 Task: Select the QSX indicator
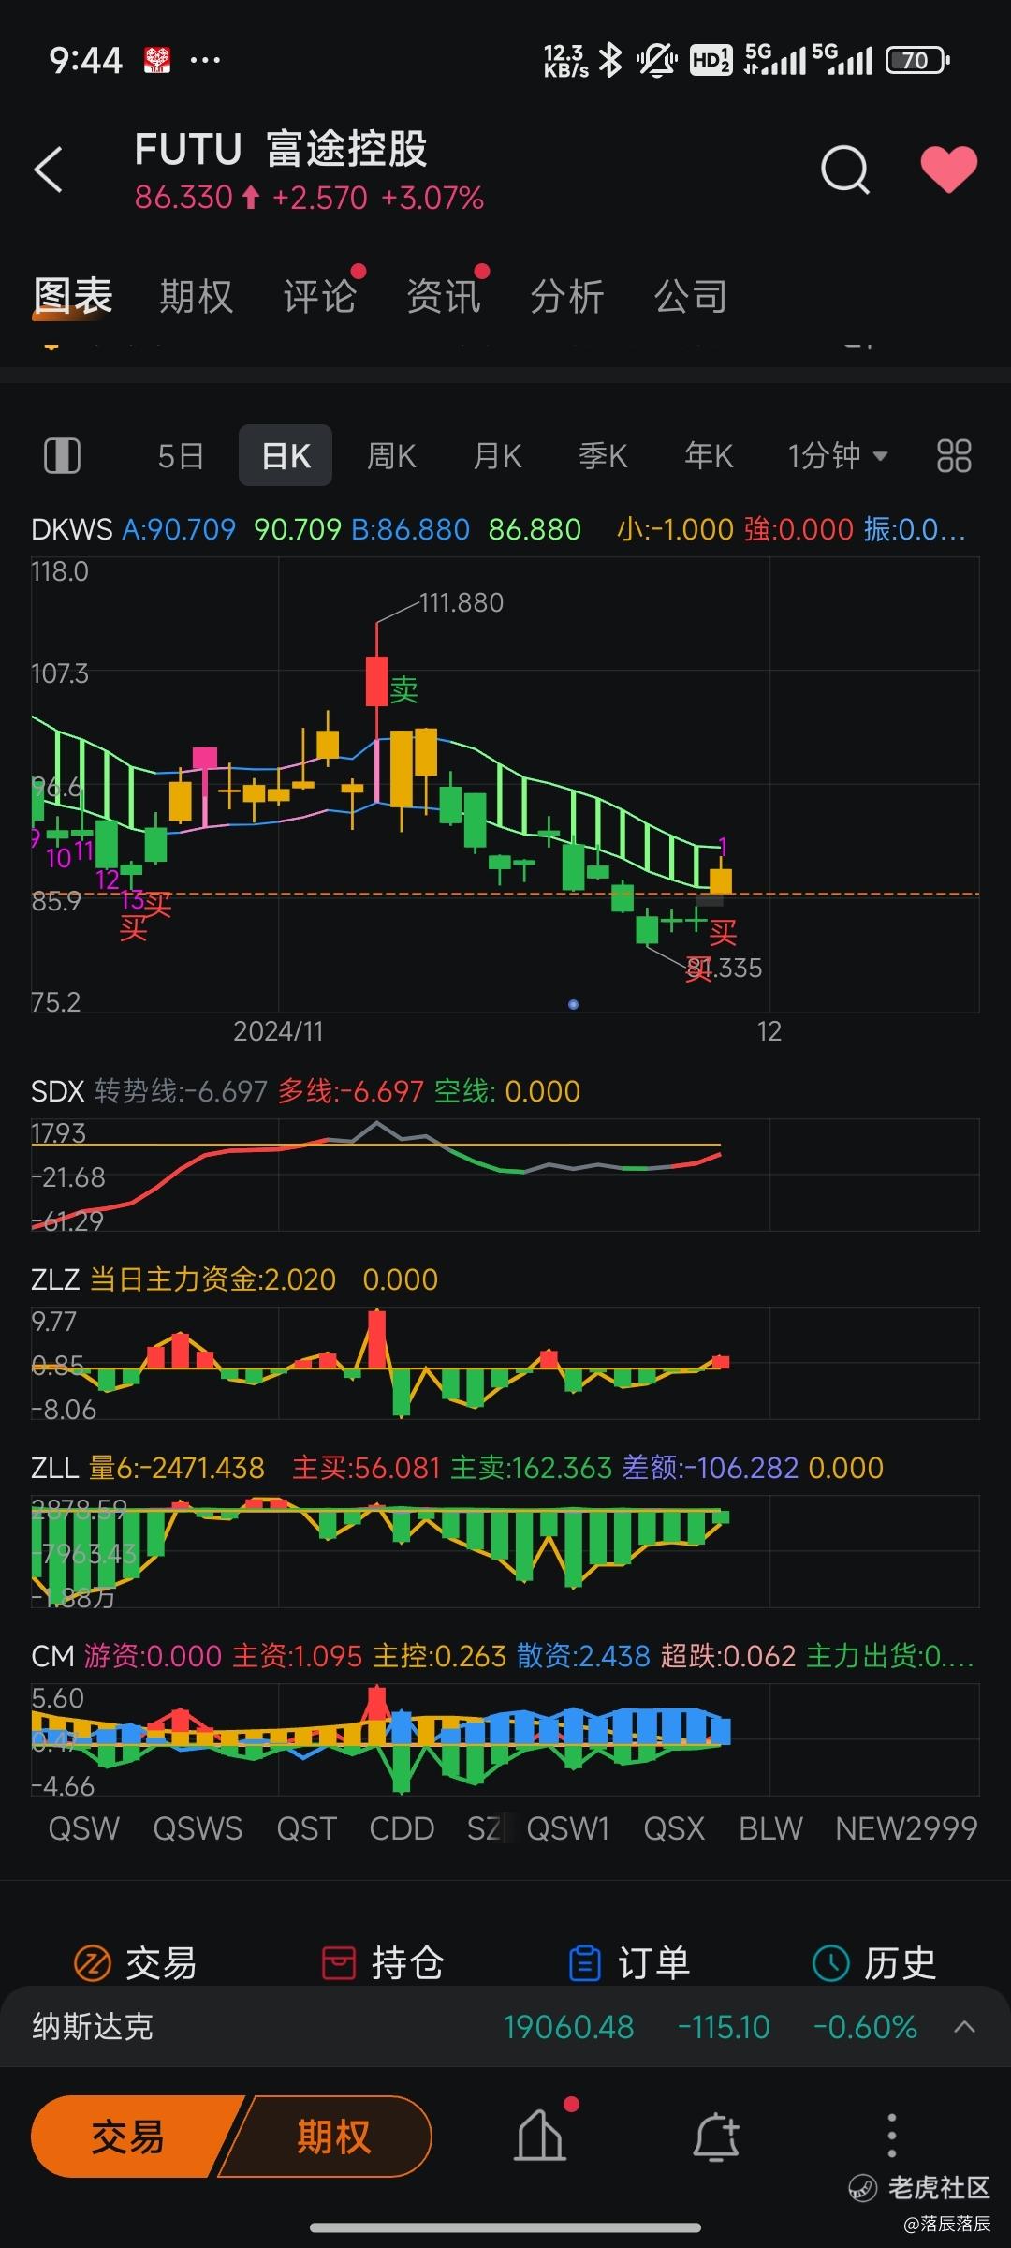pos(674,1828)
